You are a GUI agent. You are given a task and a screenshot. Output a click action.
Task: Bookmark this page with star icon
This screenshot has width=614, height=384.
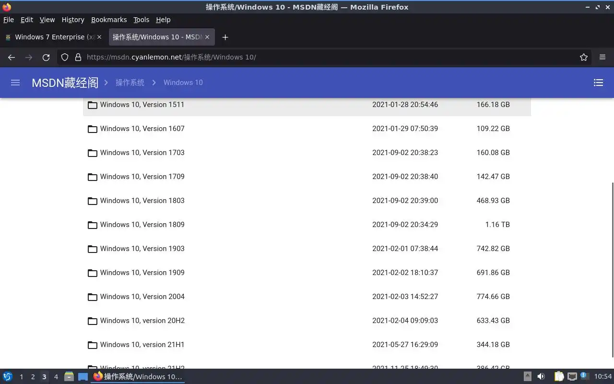pyautogui.click(x=583, y=57)
